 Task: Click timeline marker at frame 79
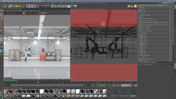[38, 82]
